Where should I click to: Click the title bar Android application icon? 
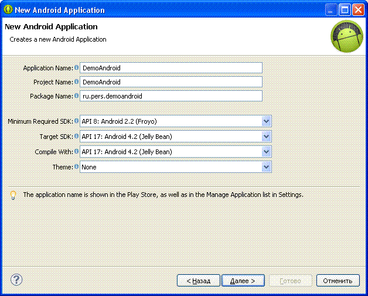tap(8, 9)
